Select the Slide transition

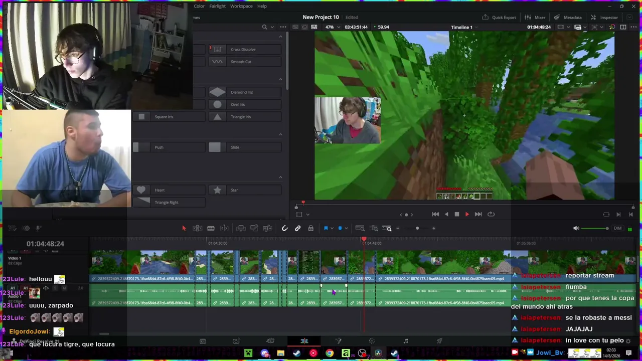tap(245, 147)
